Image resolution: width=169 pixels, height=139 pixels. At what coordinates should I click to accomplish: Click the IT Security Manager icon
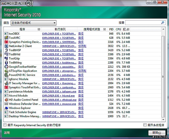tap(6, 83)
